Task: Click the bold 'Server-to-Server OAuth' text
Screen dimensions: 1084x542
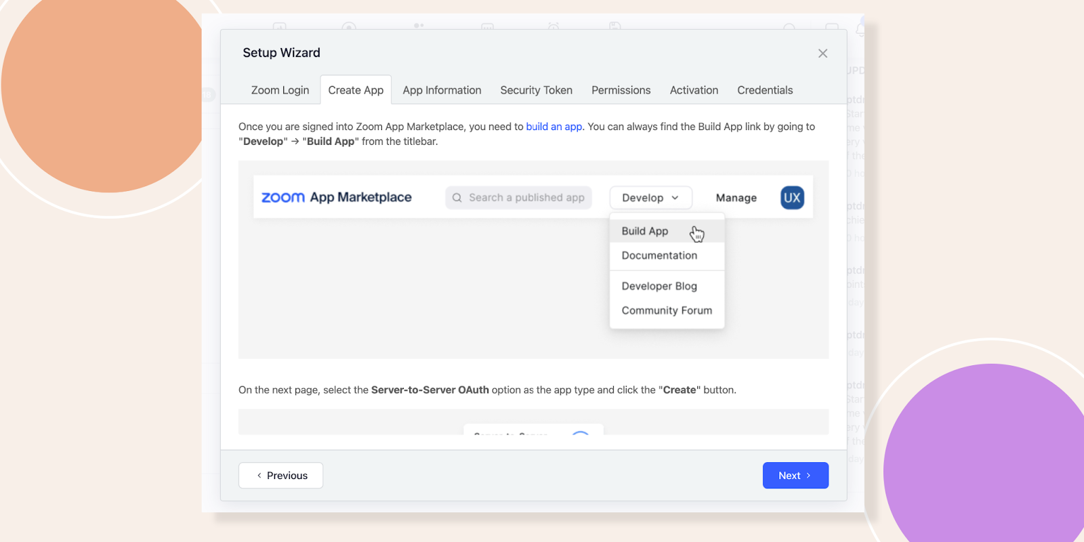Action: [x=430, y=390]
